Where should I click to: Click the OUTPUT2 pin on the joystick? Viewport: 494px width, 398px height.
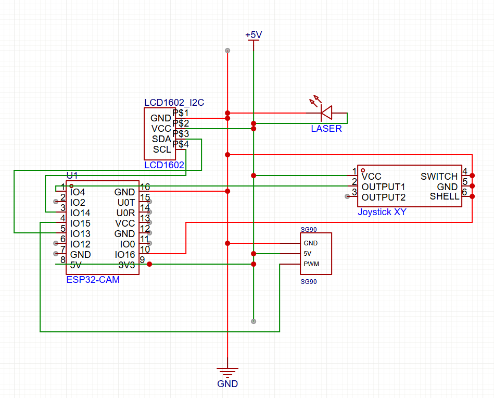[383, 197]
